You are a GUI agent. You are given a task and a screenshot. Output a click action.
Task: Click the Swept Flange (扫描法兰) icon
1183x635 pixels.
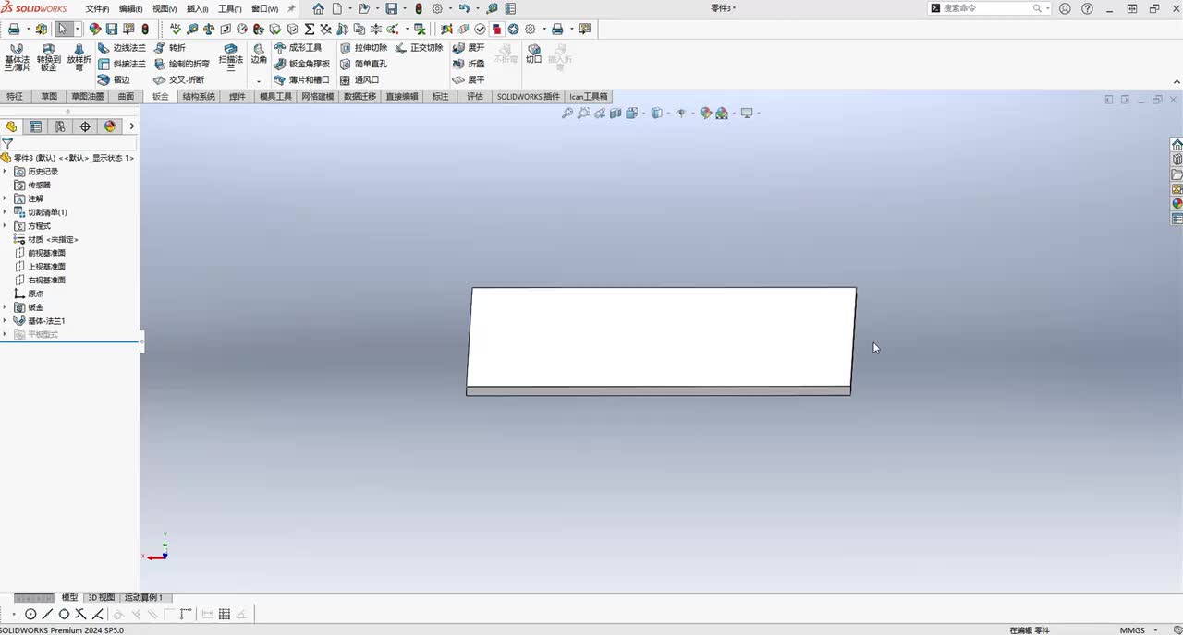230,57
